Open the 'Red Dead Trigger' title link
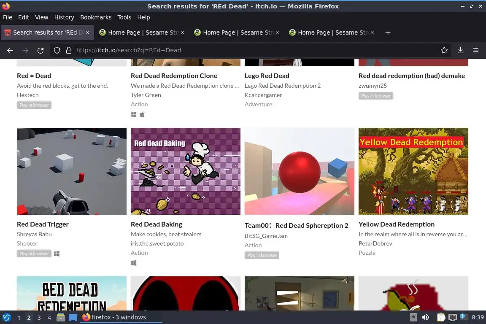Viewport: 486px width, 324px height. click(43, 224)
